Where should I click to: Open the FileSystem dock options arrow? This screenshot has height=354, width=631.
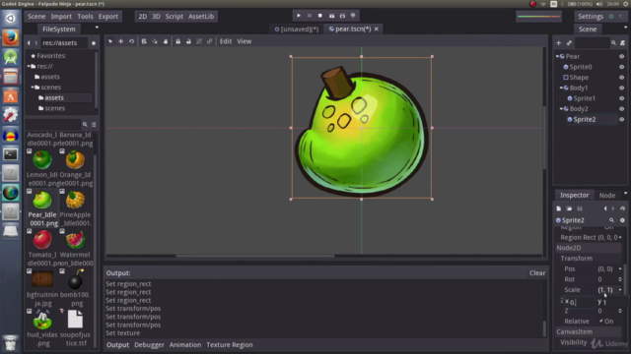pos(97,28)
